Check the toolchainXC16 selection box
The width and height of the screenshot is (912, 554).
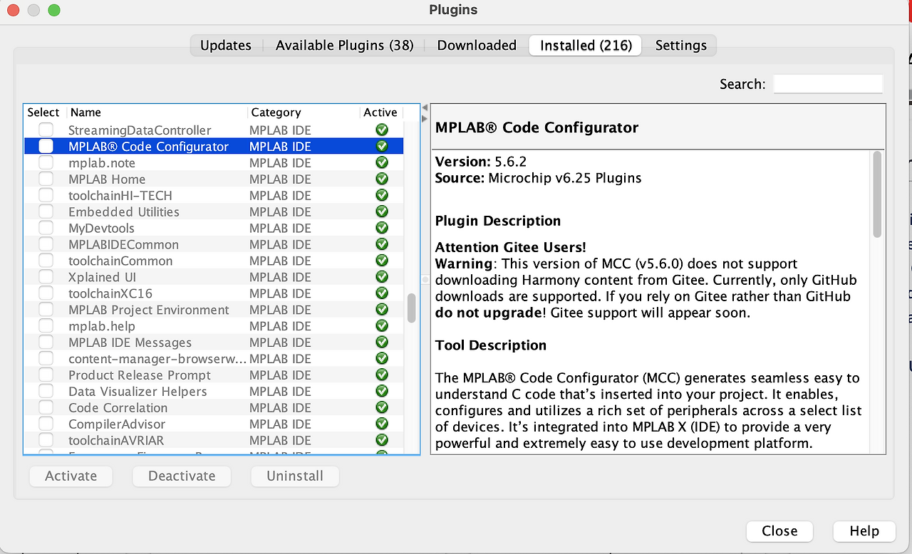click(46, 293)
